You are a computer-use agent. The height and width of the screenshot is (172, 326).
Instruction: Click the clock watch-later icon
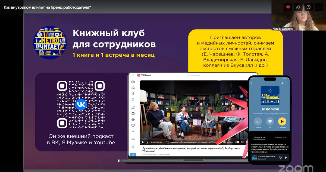click(x=309, y=7)
